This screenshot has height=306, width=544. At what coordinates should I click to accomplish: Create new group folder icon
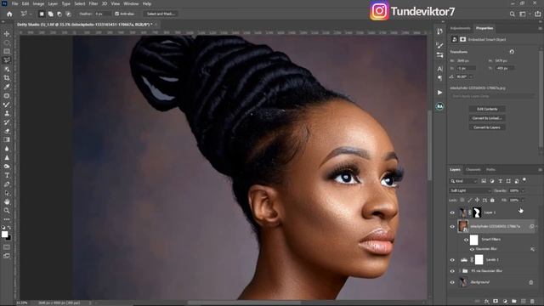(513, 301)
